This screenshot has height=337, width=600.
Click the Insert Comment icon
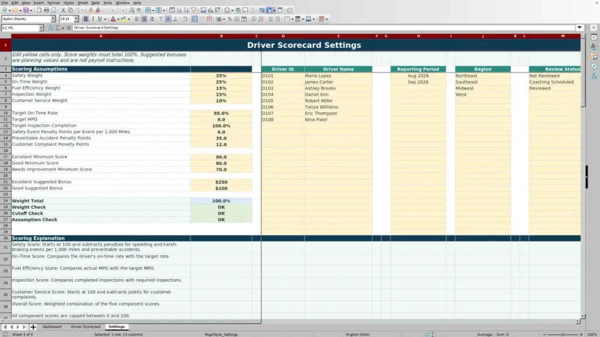(x=246, y=10)
